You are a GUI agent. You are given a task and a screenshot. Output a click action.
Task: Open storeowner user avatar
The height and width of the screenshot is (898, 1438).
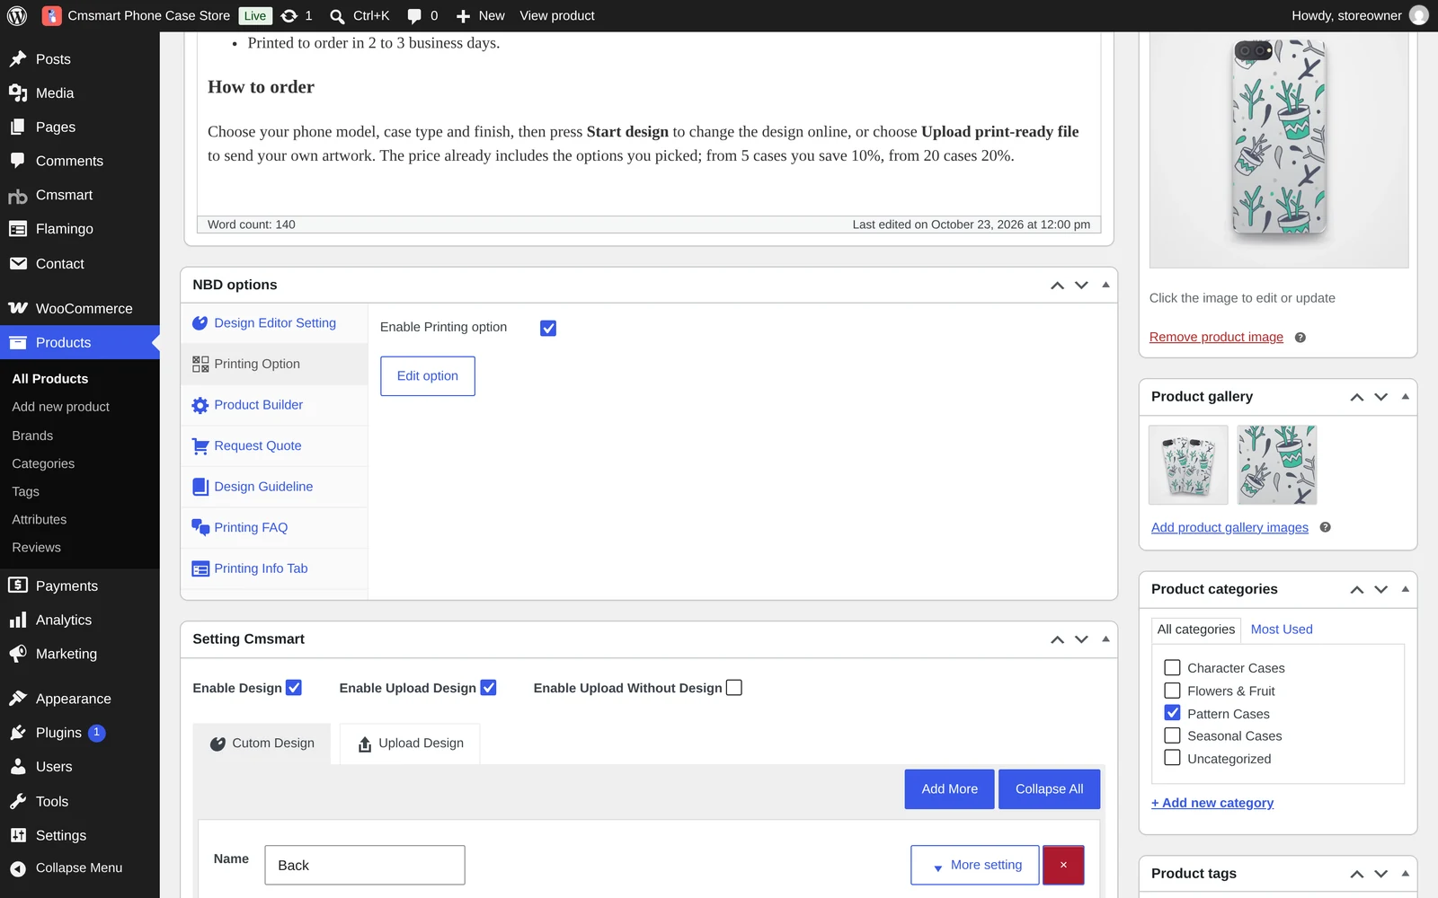1419,15
